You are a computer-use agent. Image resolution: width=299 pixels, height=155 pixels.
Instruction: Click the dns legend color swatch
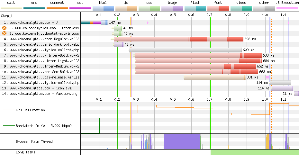[x=34, y=8]
